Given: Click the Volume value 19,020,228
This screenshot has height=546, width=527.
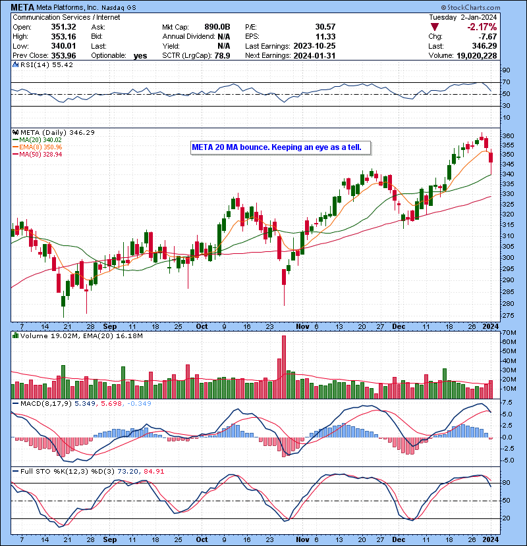Looking at the screenshot, I should pos(477,56).
